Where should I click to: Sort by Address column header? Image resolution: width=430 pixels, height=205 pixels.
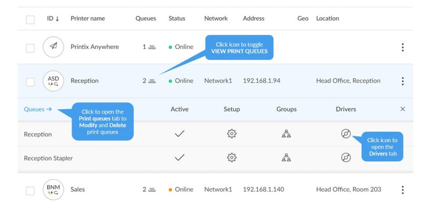coord(254,19)
